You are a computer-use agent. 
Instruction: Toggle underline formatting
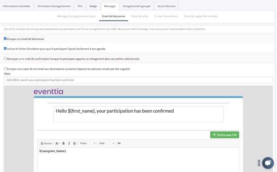click(x=74, y=143)
